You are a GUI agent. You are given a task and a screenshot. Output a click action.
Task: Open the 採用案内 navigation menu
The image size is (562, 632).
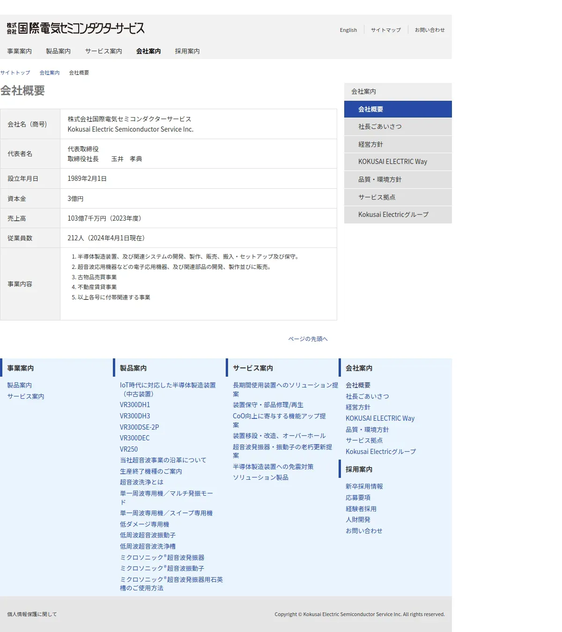point(187,51)
